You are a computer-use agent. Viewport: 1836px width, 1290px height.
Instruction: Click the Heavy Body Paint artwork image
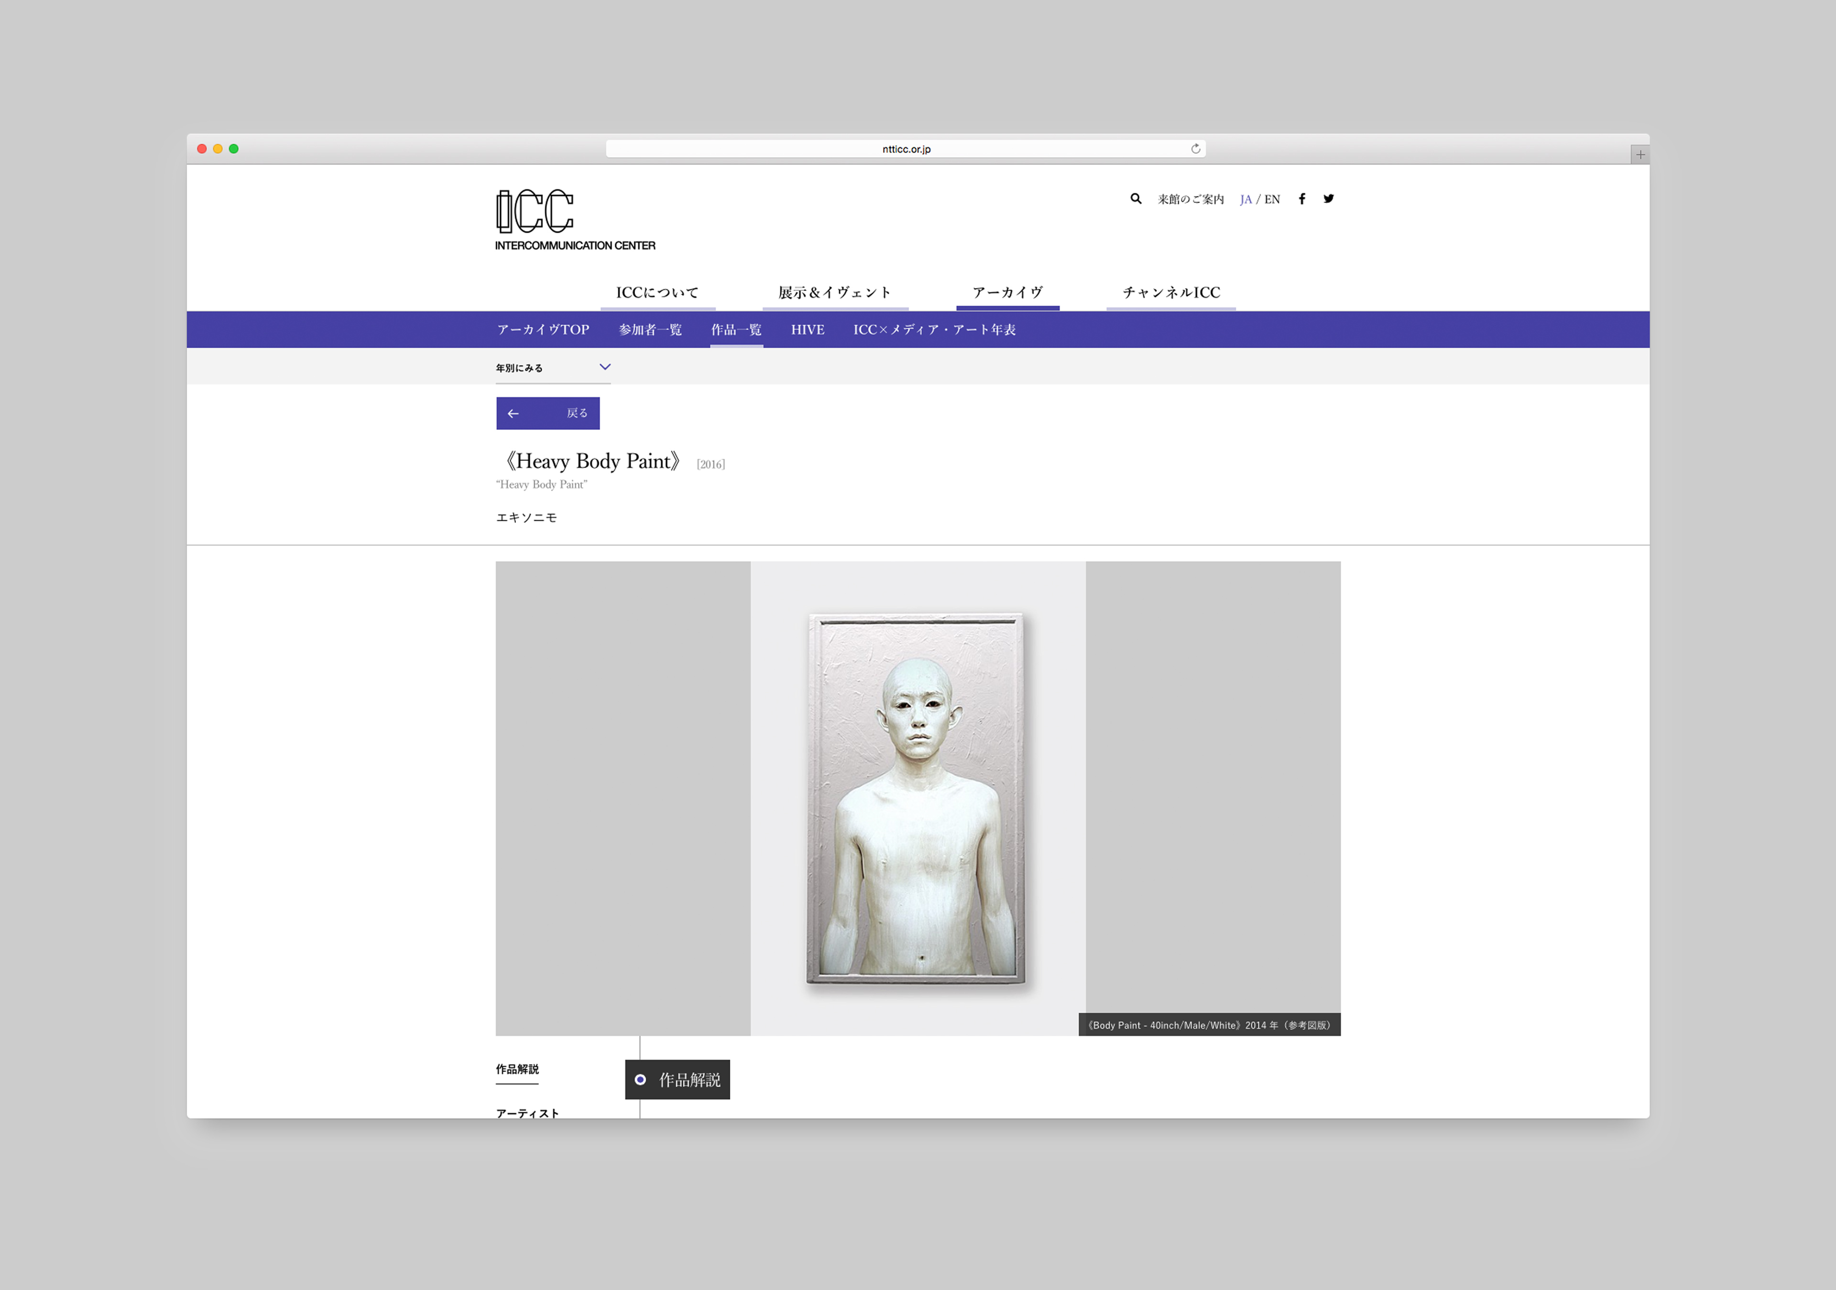pos(917,798)
